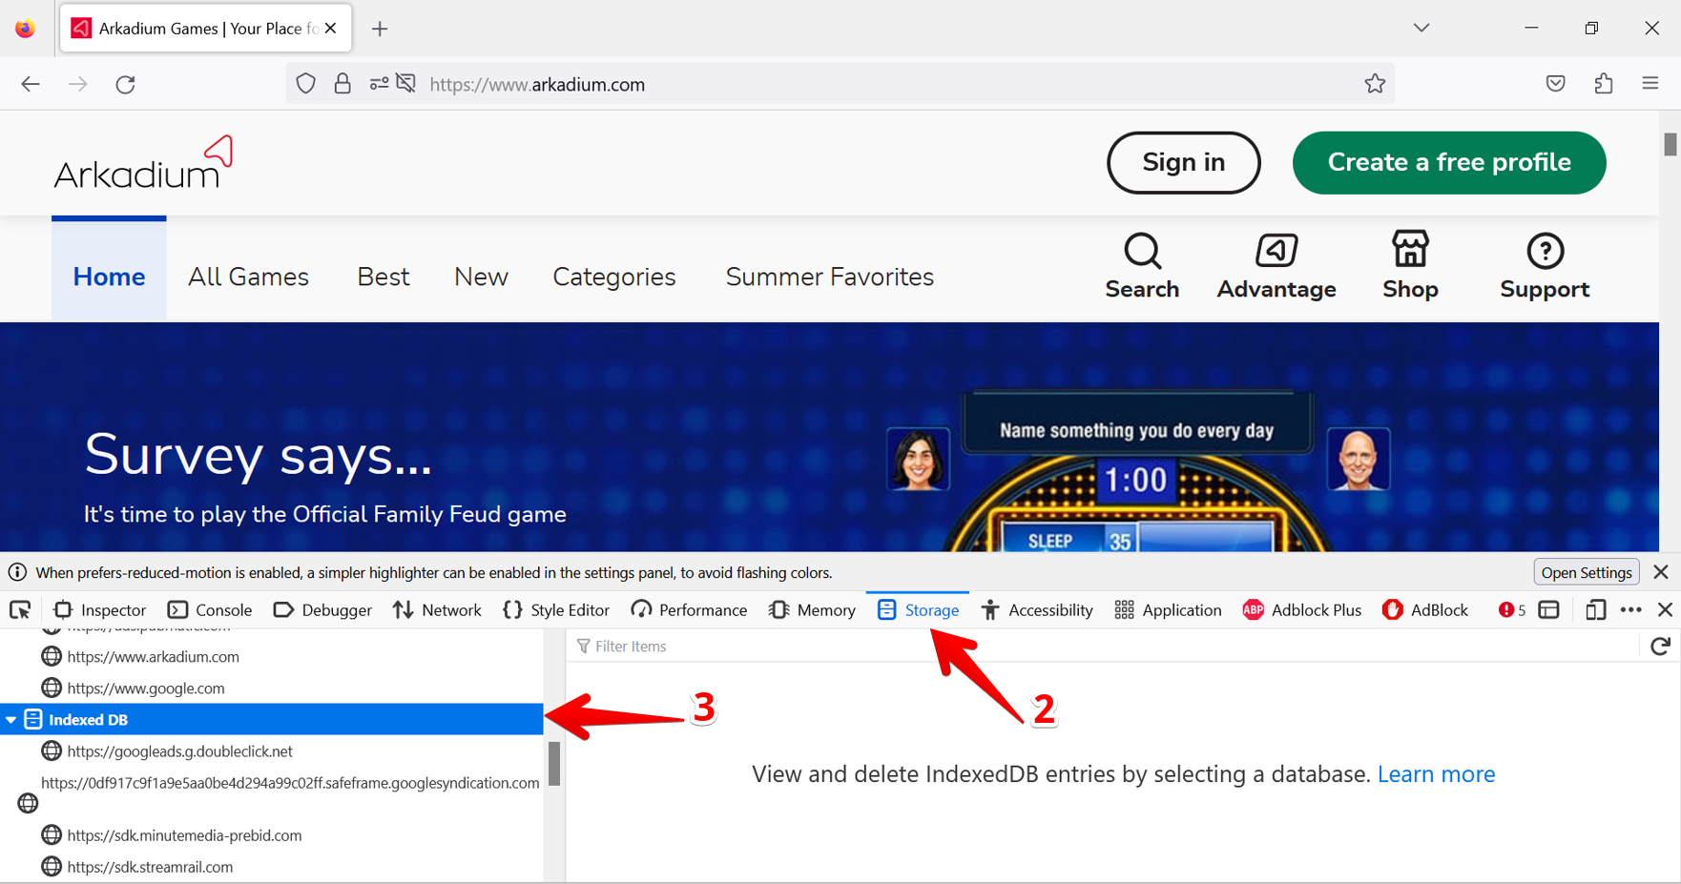This screenshot has height=884, width=1681.
Task: Open the tracking protection shield icon
Action: [x=305, y=84]
